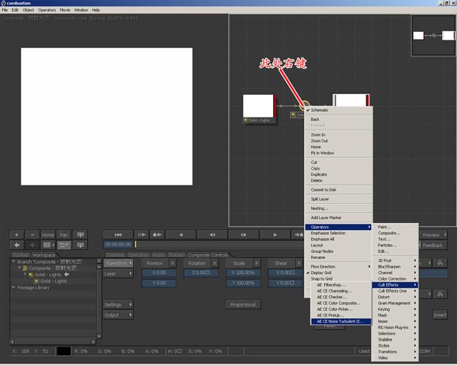The width and height of the screenshot is (457, 366).
Task: Expand the Blur/Sharpen submenu
Action: (x=395, y=267)
